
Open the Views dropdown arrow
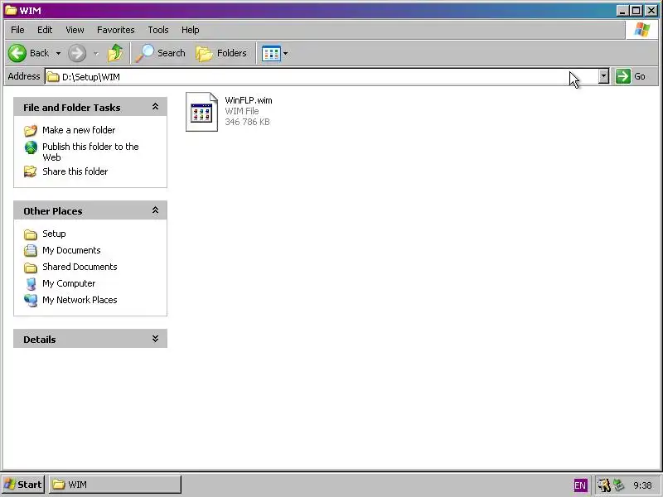(x=285, y=53)
